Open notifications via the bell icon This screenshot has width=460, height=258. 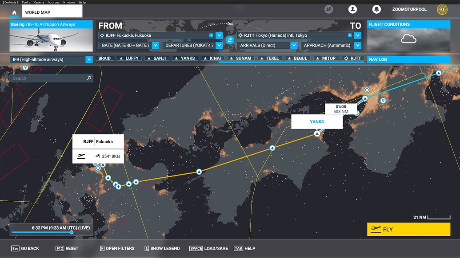tap(377, 9)
